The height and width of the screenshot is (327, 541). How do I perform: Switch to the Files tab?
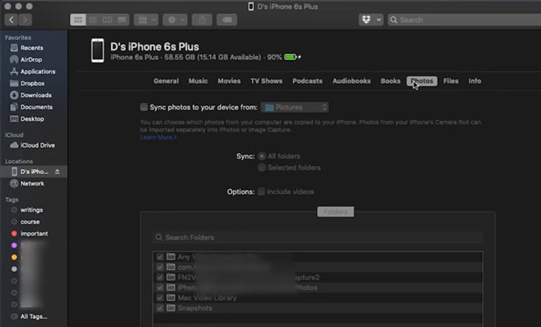[x=451, y=81]
